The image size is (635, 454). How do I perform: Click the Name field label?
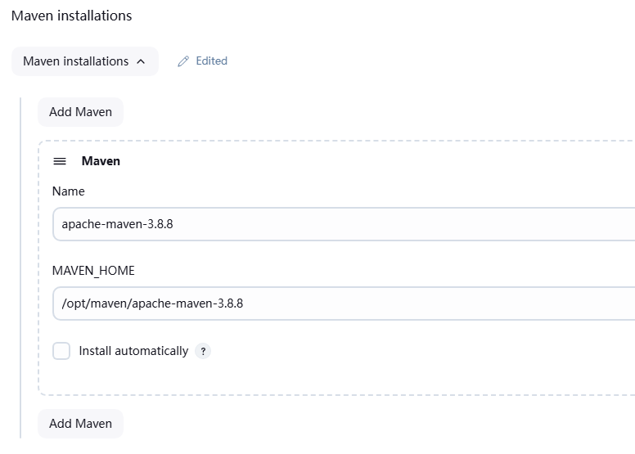tap(68, 191)
